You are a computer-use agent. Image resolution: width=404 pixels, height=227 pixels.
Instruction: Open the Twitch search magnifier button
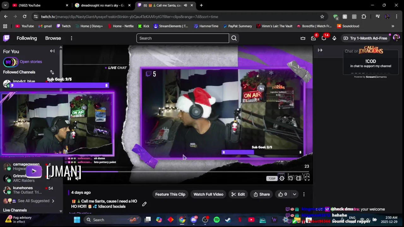(x=234, y=38)
